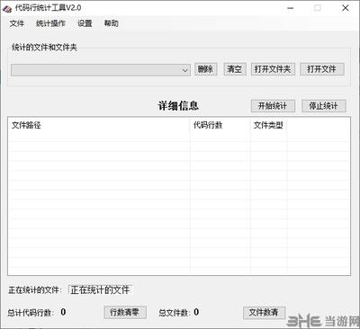
Task: Click the 打开文件 button
Action: tap(321, 69)
